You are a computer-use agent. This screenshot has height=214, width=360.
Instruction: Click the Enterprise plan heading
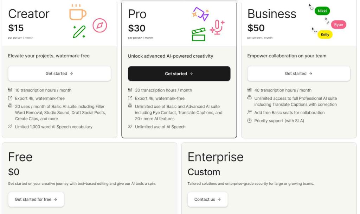pyautogui.click(x=215, y=157)
